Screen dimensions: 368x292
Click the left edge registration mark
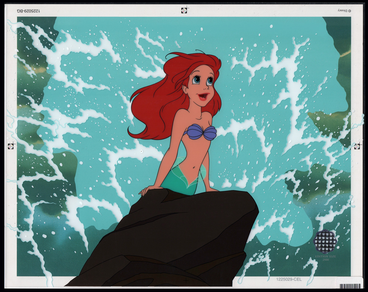[11, 146]
